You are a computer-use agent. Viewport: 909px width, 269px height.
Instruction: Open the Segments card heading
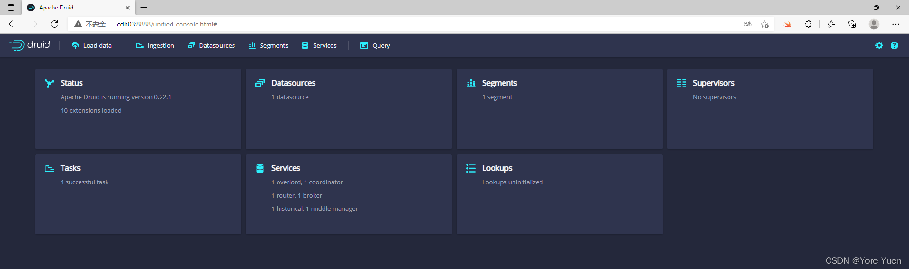click(499, 83)
